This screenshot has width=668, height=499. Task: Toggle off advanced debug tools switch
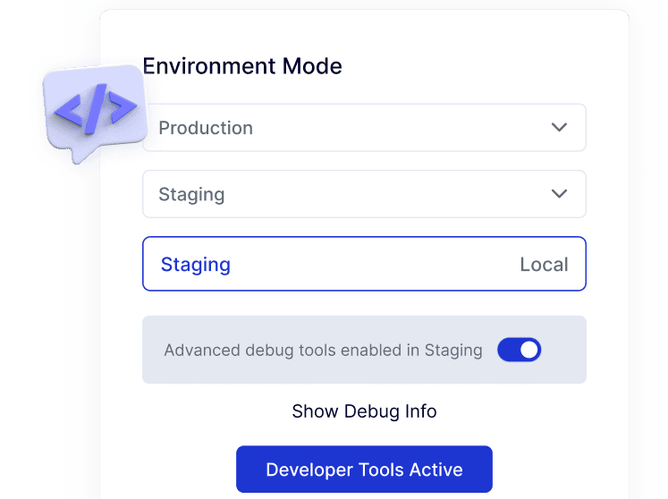pos(520,351)
